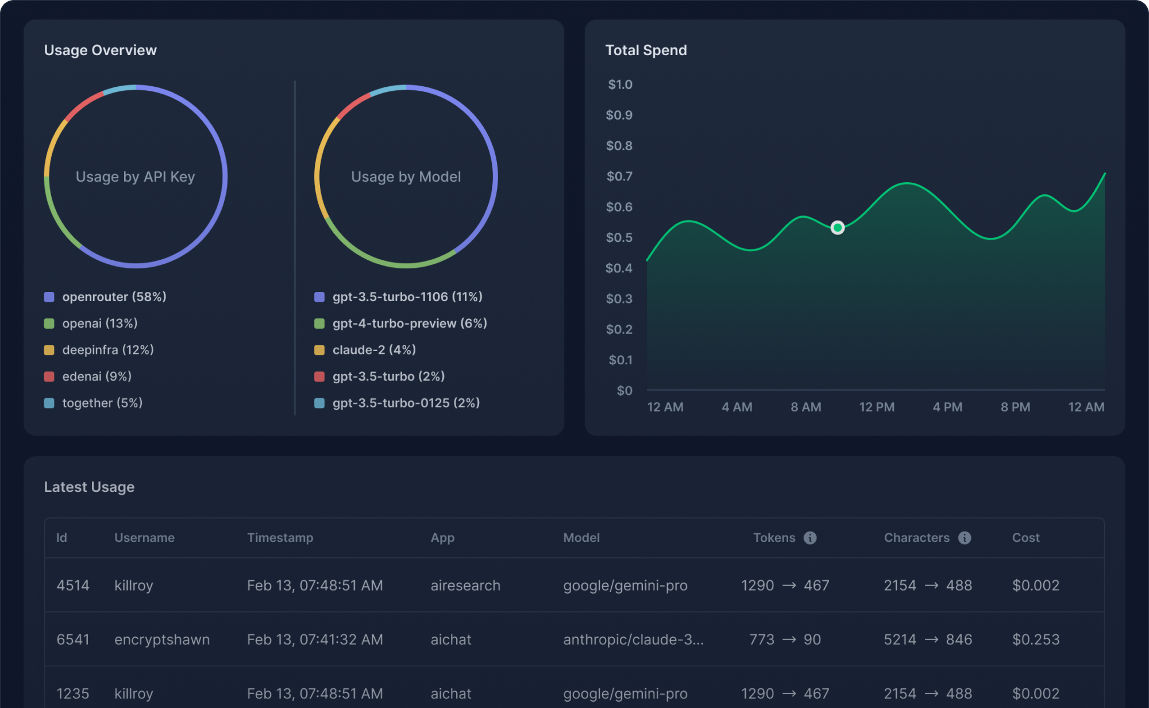Click the gpt-4-turbo-preview legend color swatch
Image resolution: width=1149 pixels, height=708 pixels.
click(319, 324)
